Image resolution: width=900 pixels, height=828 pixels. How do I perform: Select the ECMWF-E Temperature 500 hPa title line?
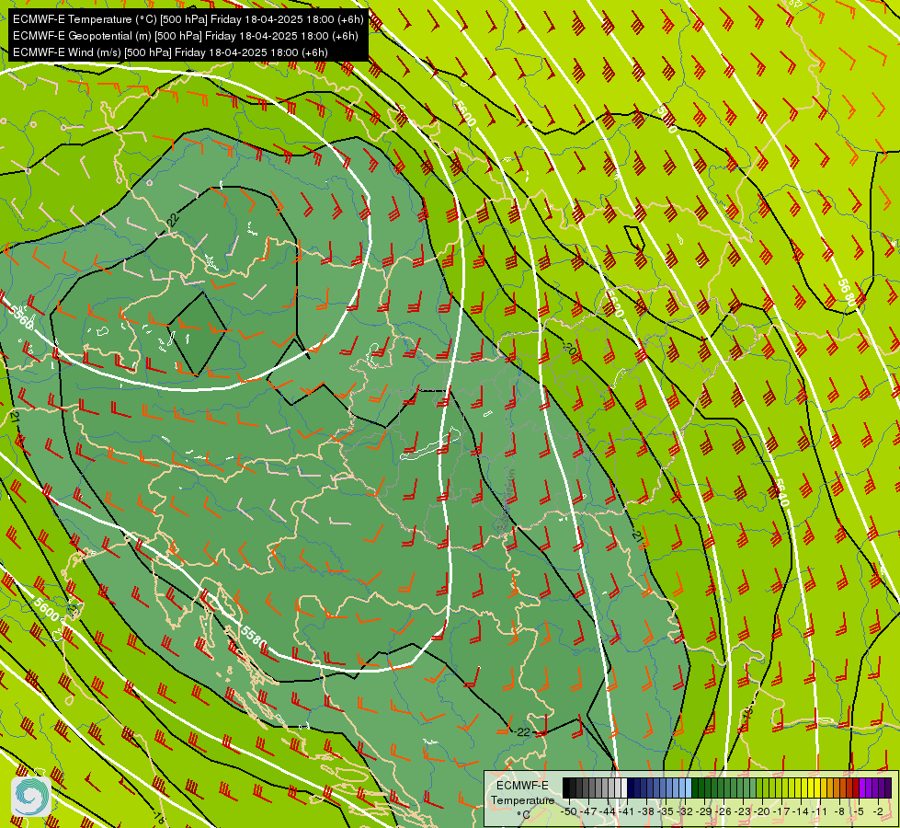188,19
